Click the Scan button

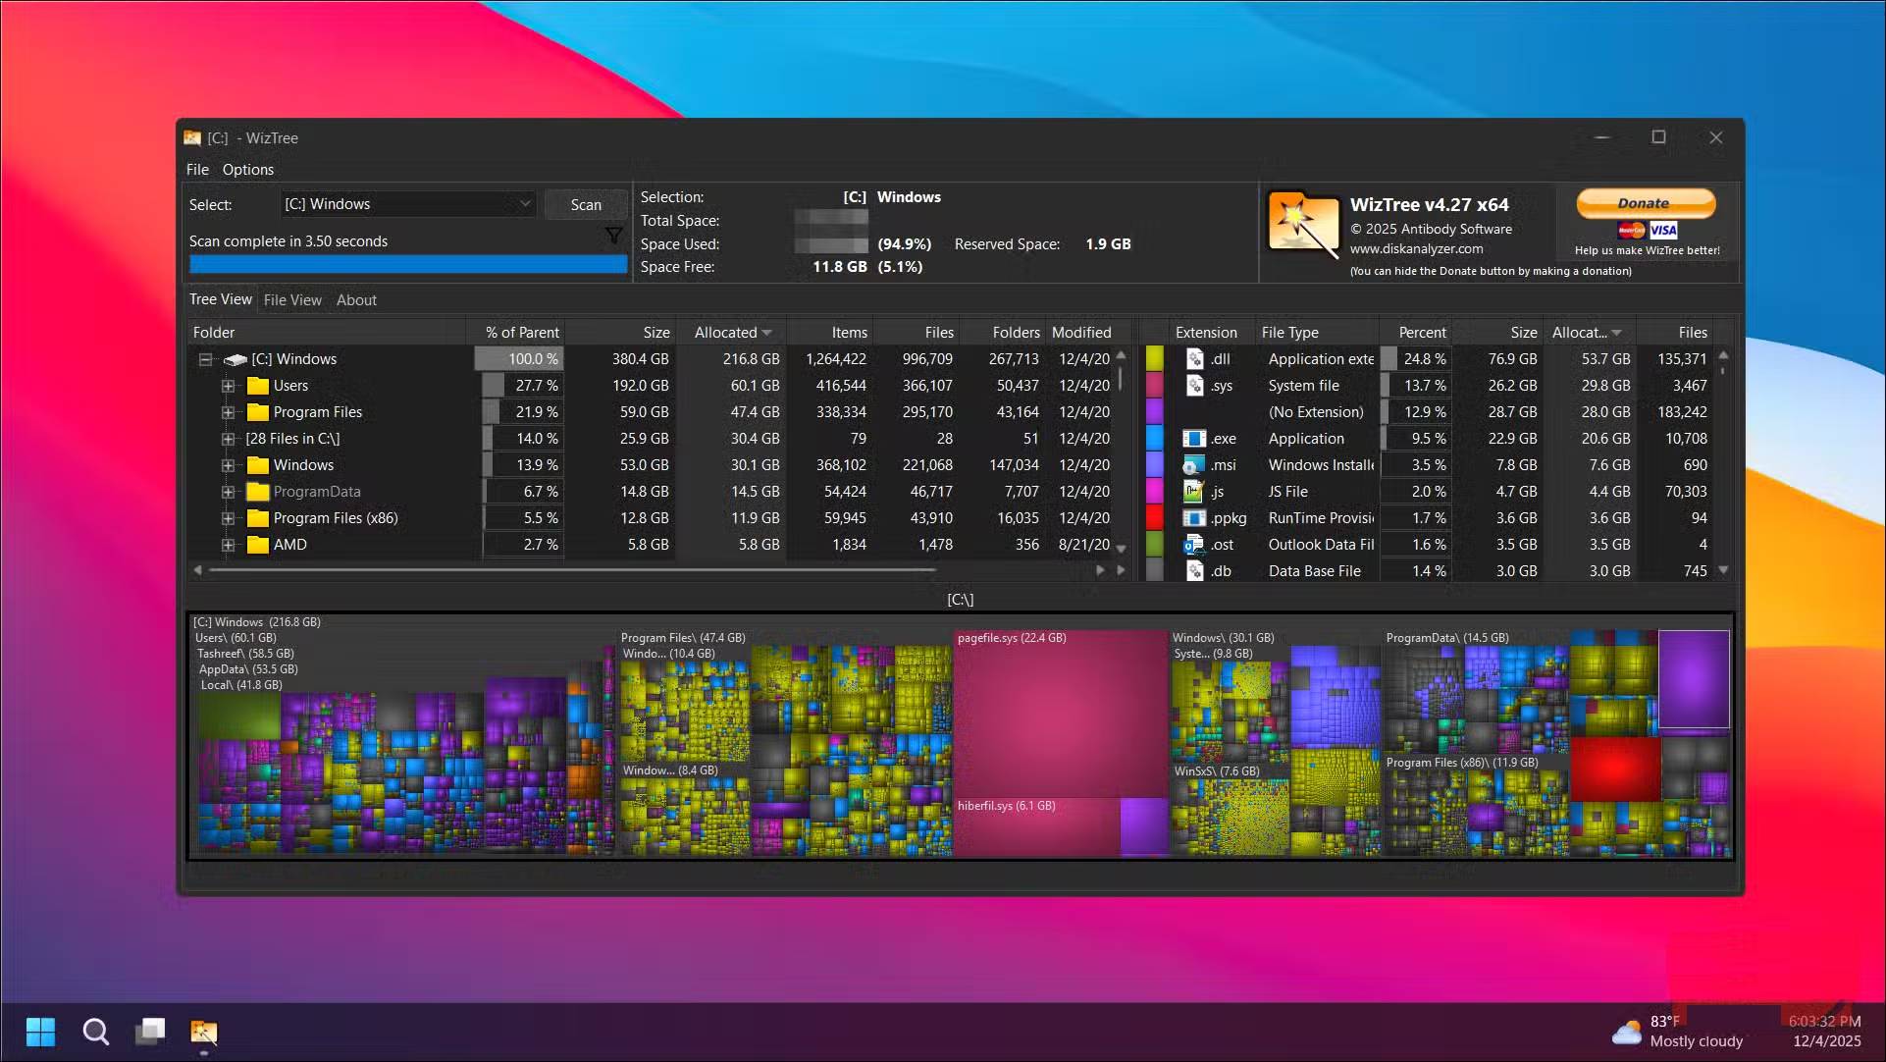pos(586,204)
